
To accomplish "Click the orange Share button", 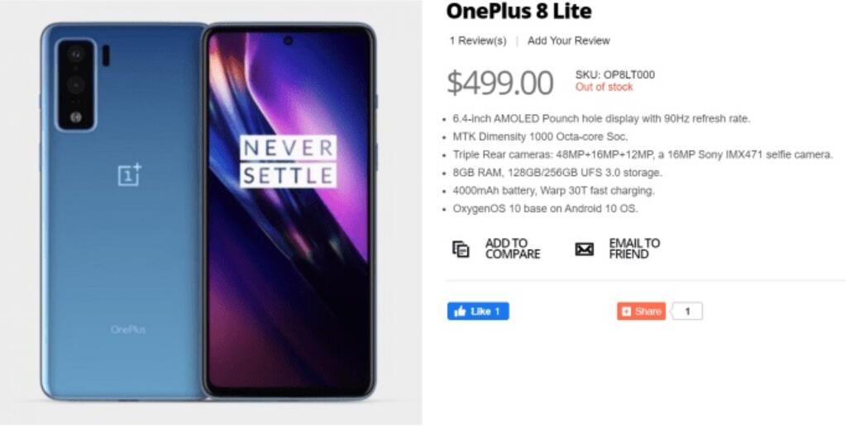I will (641, 311).
